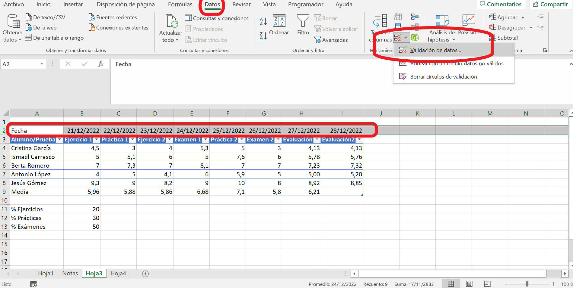Sort descending Z to A

coord(263,36)
